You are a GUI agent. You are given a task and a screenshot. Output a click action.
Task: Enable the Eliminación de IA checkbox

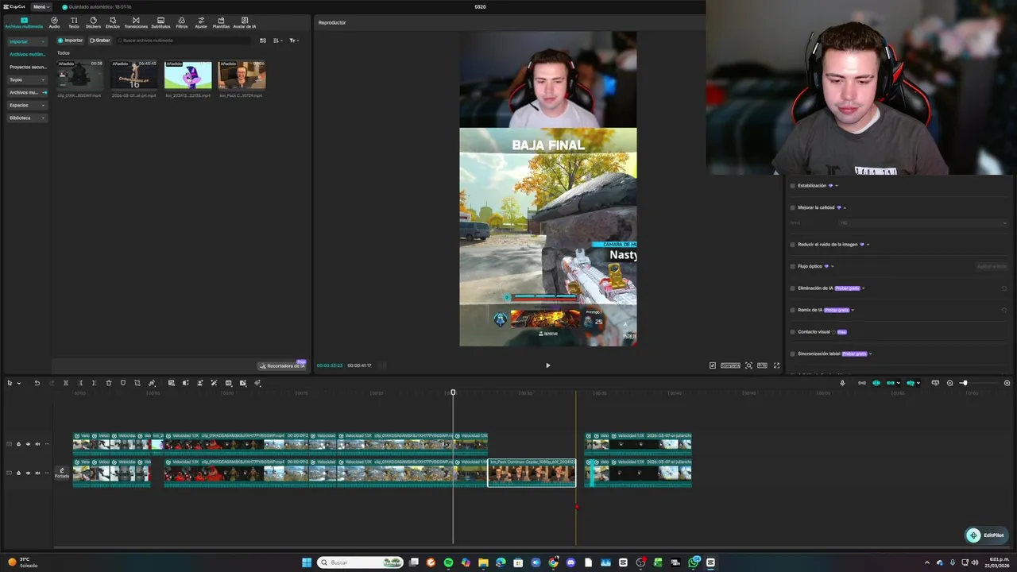[x=792, y=288]
